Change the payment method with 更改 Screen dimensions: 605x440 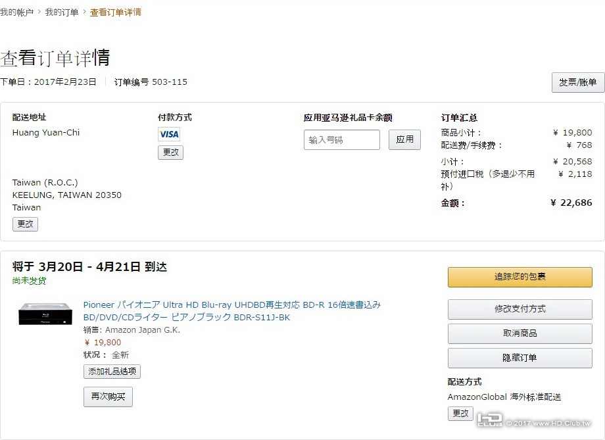pyautogui.click(x=170, y=153)
